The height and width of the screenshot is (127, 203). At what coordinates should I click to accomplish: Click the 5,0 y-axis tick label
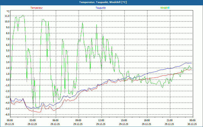(x=7, y=51)
